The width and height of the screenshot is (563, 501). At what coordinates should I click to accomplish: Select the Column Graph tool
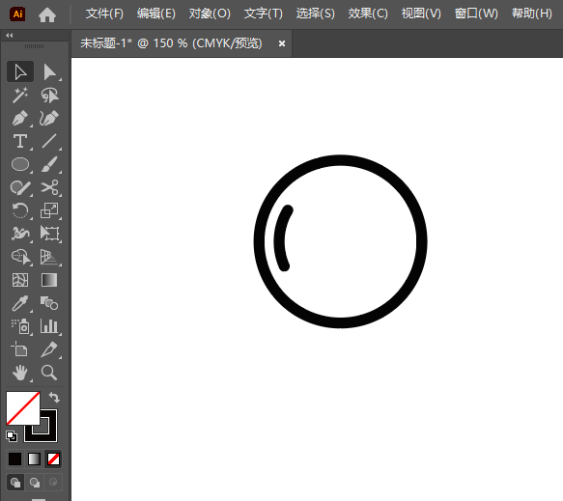[x=49, y=326]
